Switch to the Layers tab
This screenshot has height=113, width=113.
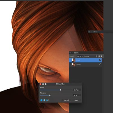76,53
